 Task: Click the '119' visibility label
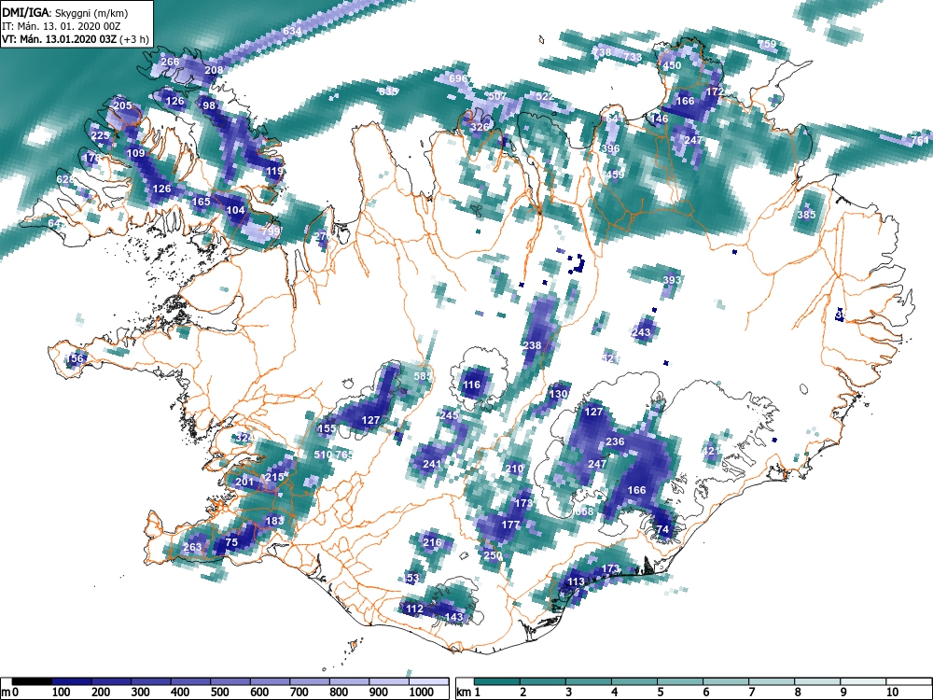(x=275, y=172)
